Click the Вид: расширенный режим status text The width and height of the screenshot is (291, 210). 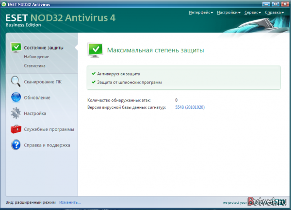tap(31, 202)
